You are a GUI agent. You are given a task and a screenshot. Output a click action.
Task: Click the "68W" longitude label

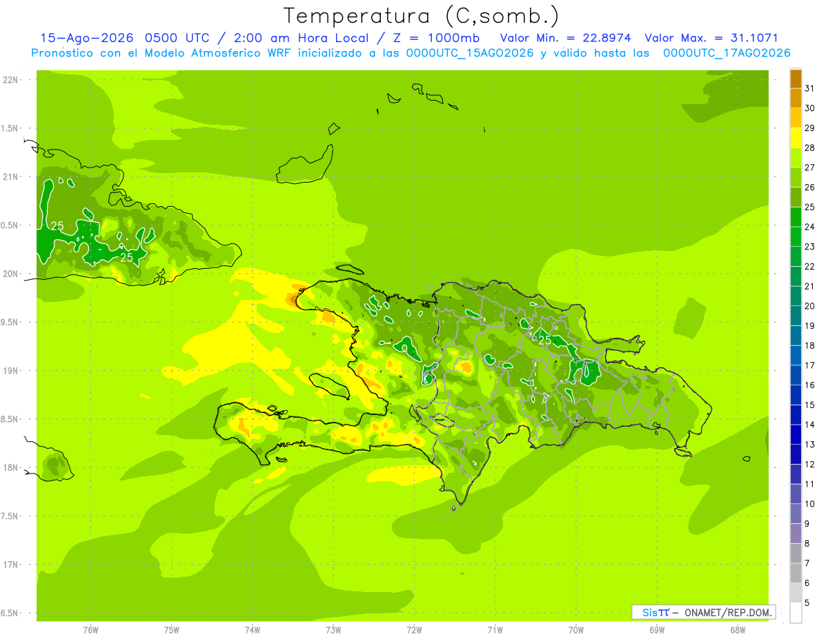point(738,630)
